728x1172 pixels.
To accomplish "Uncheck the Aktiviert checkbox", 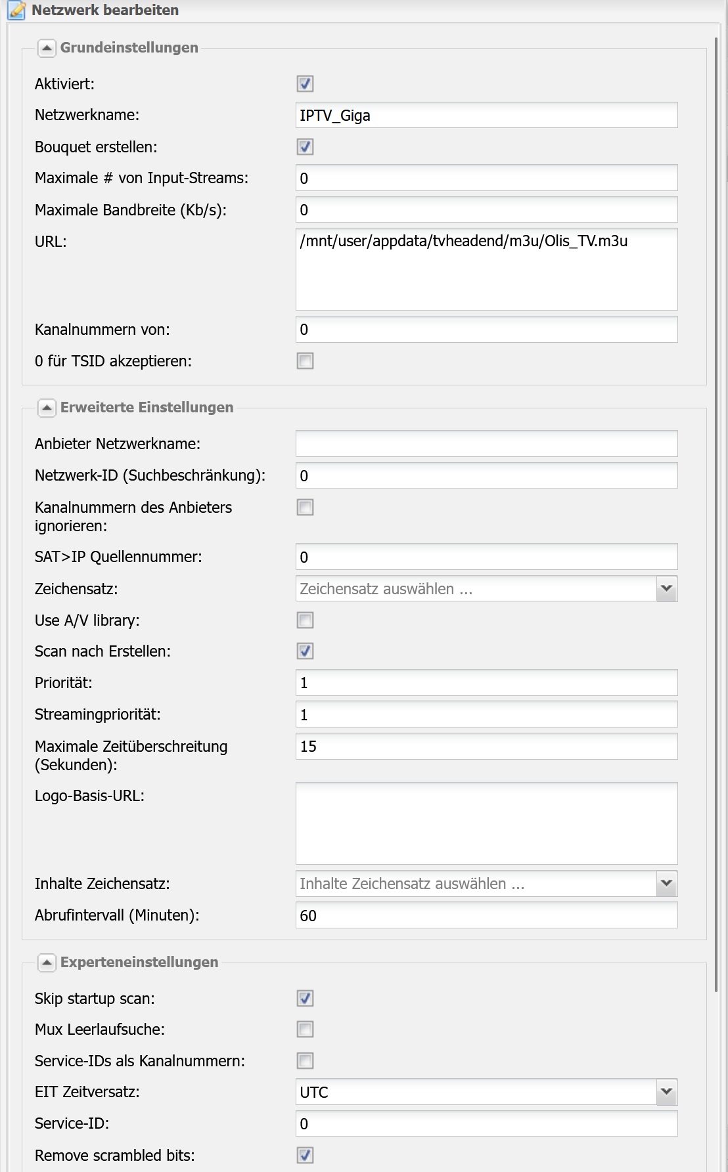I will click(305, 84).
